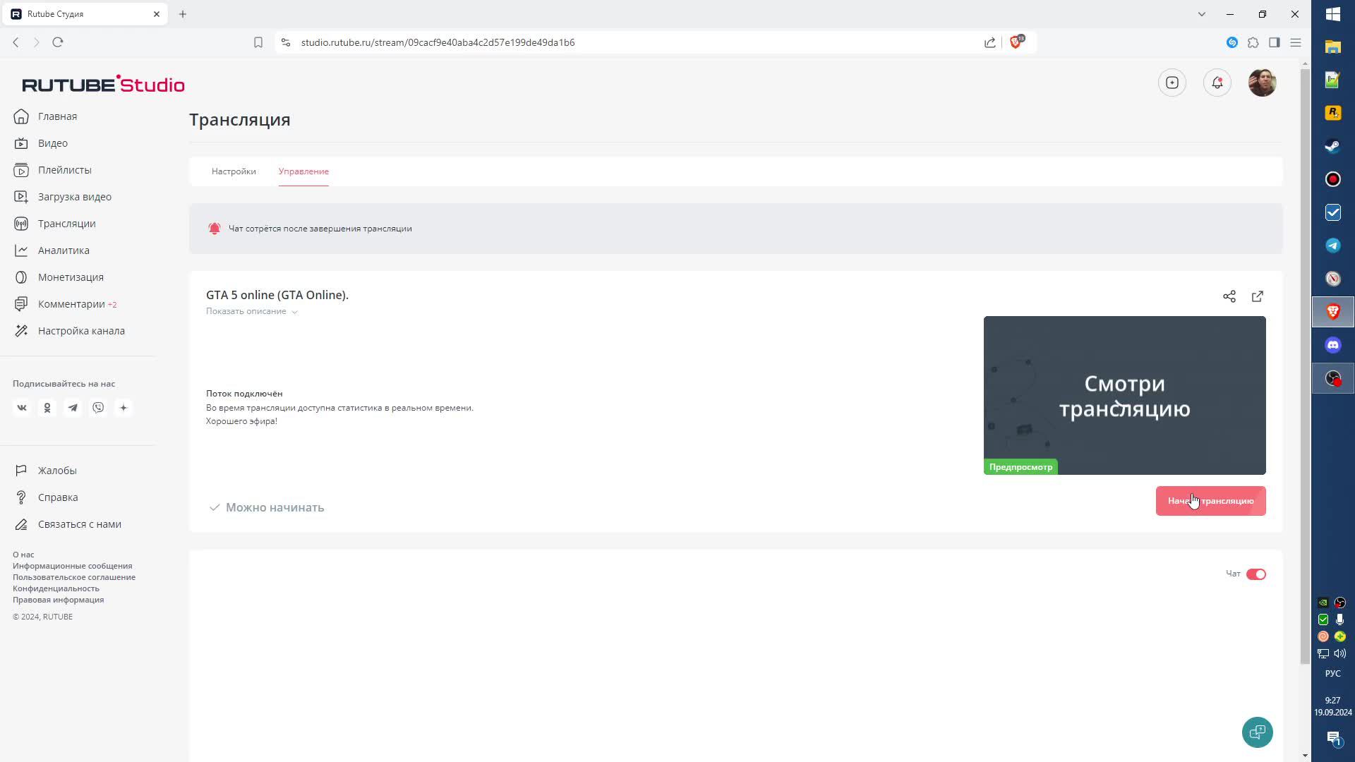Image resolution: width=1355 pixels, height=762 pixels.
Task: Open the notifications bell icon
Action: point(1217,83)
